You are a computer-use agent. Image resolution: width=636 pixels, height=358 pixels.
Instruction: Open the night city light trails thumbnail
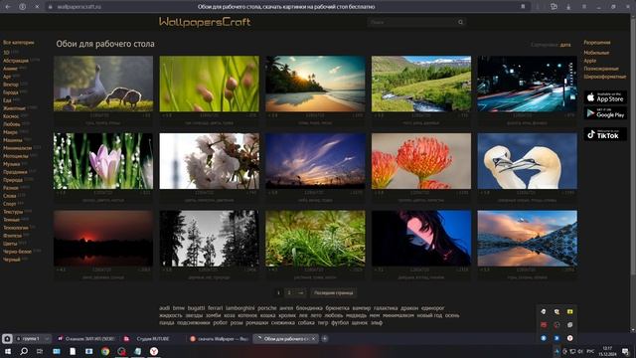[x=527, y=84]
